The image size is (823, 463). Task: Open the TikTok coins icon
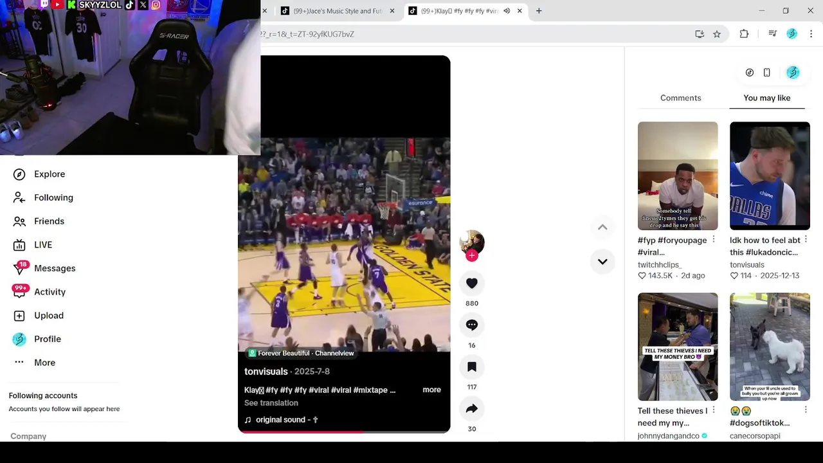click(750, 73)
